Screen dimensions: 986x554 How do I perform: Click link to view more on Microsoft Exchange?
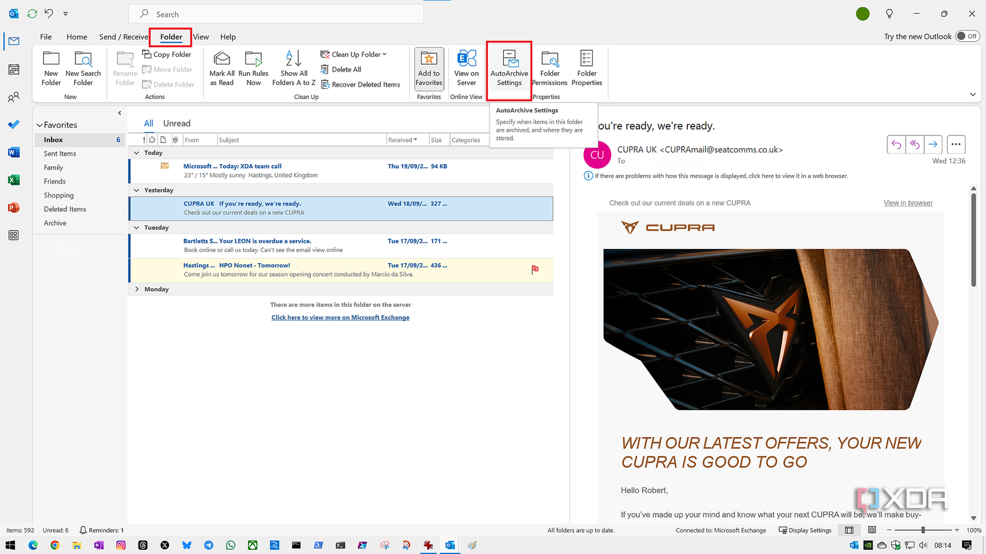[340, 317]
